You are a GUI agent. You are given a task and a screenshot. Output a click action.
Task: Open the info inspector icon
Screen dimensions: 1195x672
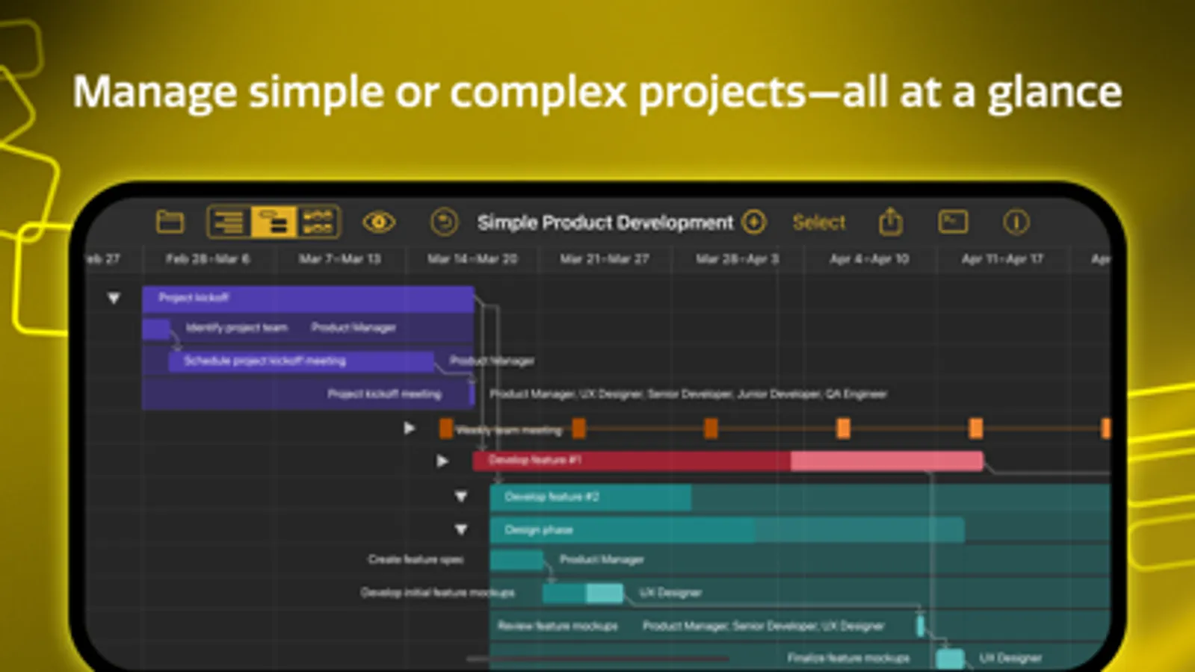coord(1016,222)
